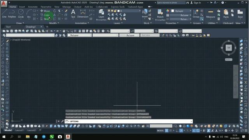Expand the Modify panel
The image size is (249, 140).
point(54,23)
